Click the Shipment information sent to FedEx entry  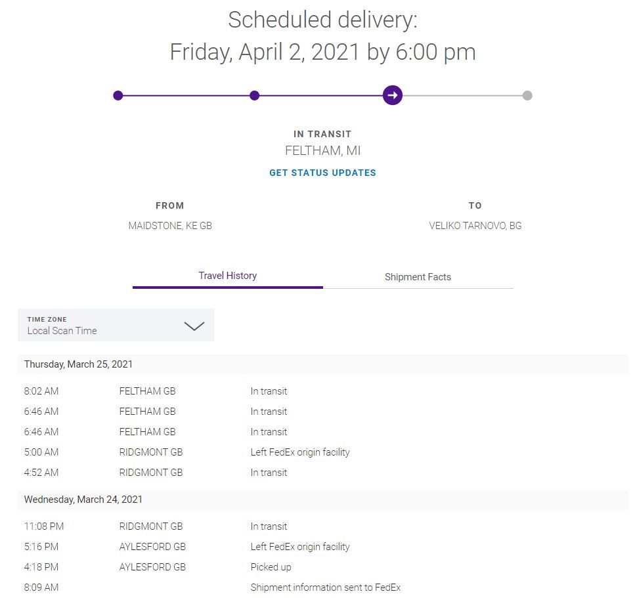point(325,587)
